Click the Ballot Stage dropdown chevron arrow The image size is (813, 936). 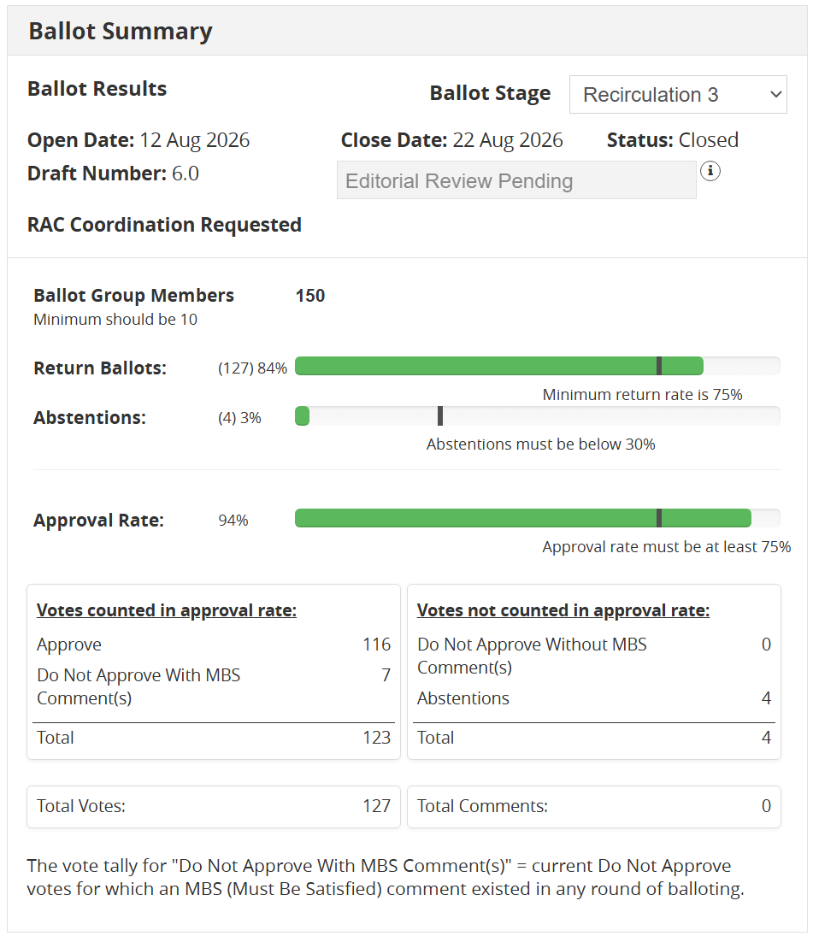point(775,94)
